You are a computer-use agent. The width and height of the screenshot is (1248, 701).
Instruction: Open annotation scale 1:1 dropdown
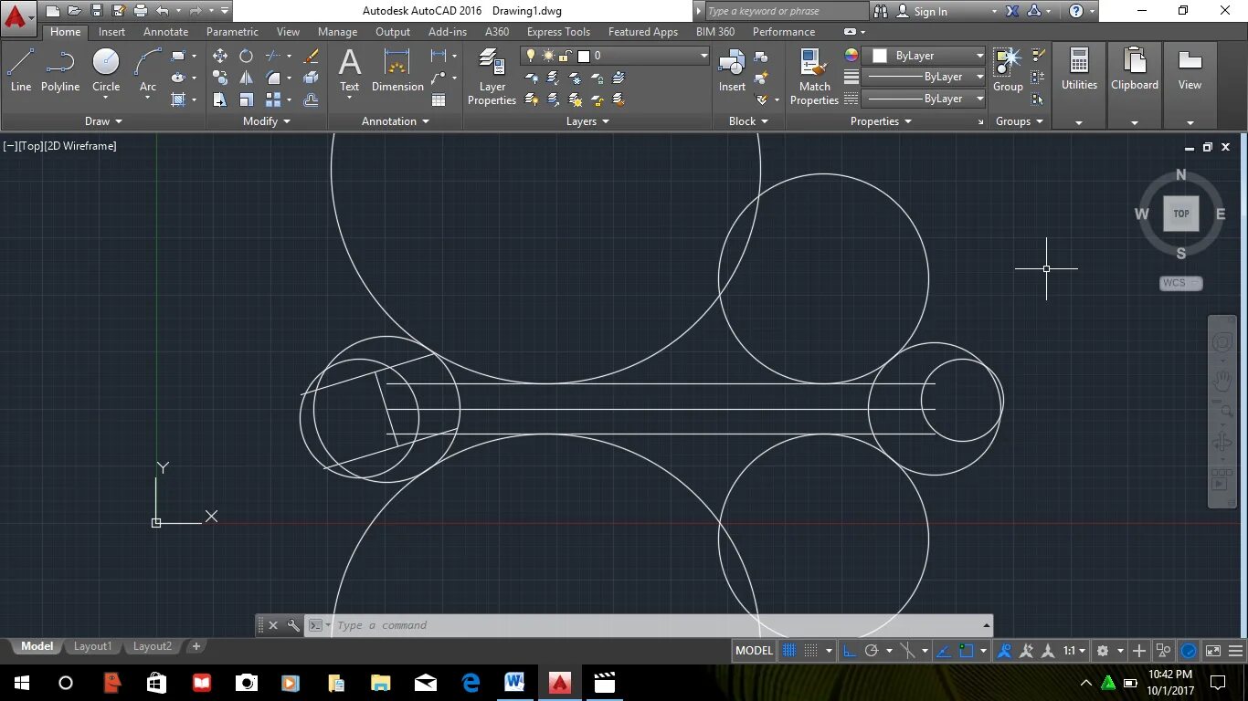[x=1074, y=651]
